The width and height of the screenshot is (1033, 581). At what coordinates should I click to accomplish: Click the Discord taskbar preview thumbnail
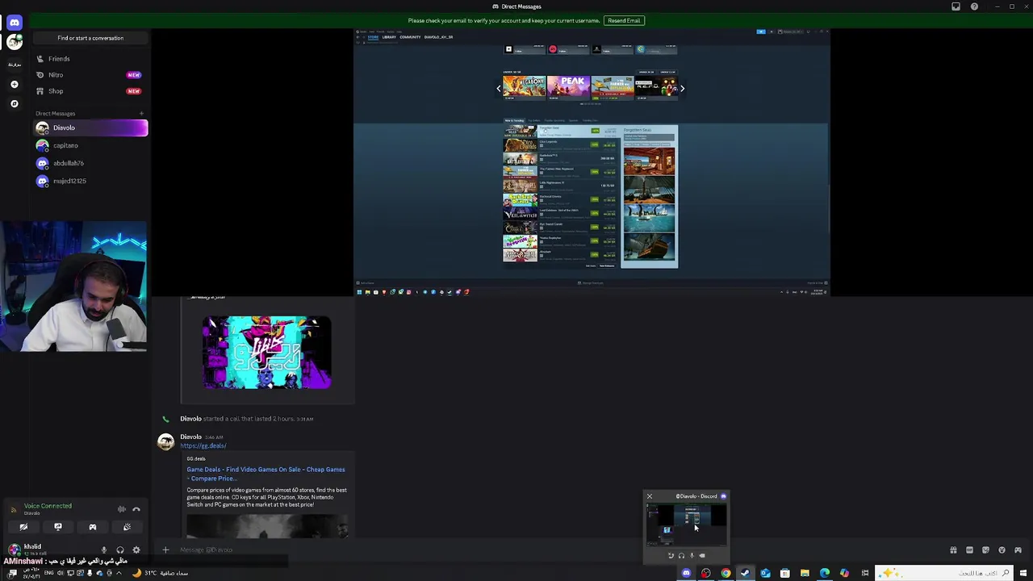click(686, 525)
